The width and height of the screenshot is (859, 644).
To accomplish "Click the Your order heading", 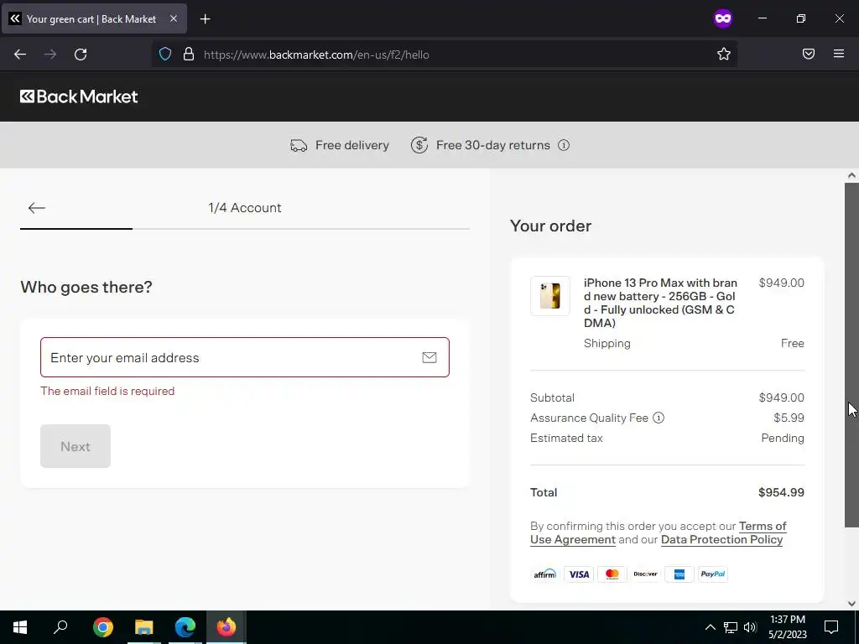I will click(x=550, y=226).
